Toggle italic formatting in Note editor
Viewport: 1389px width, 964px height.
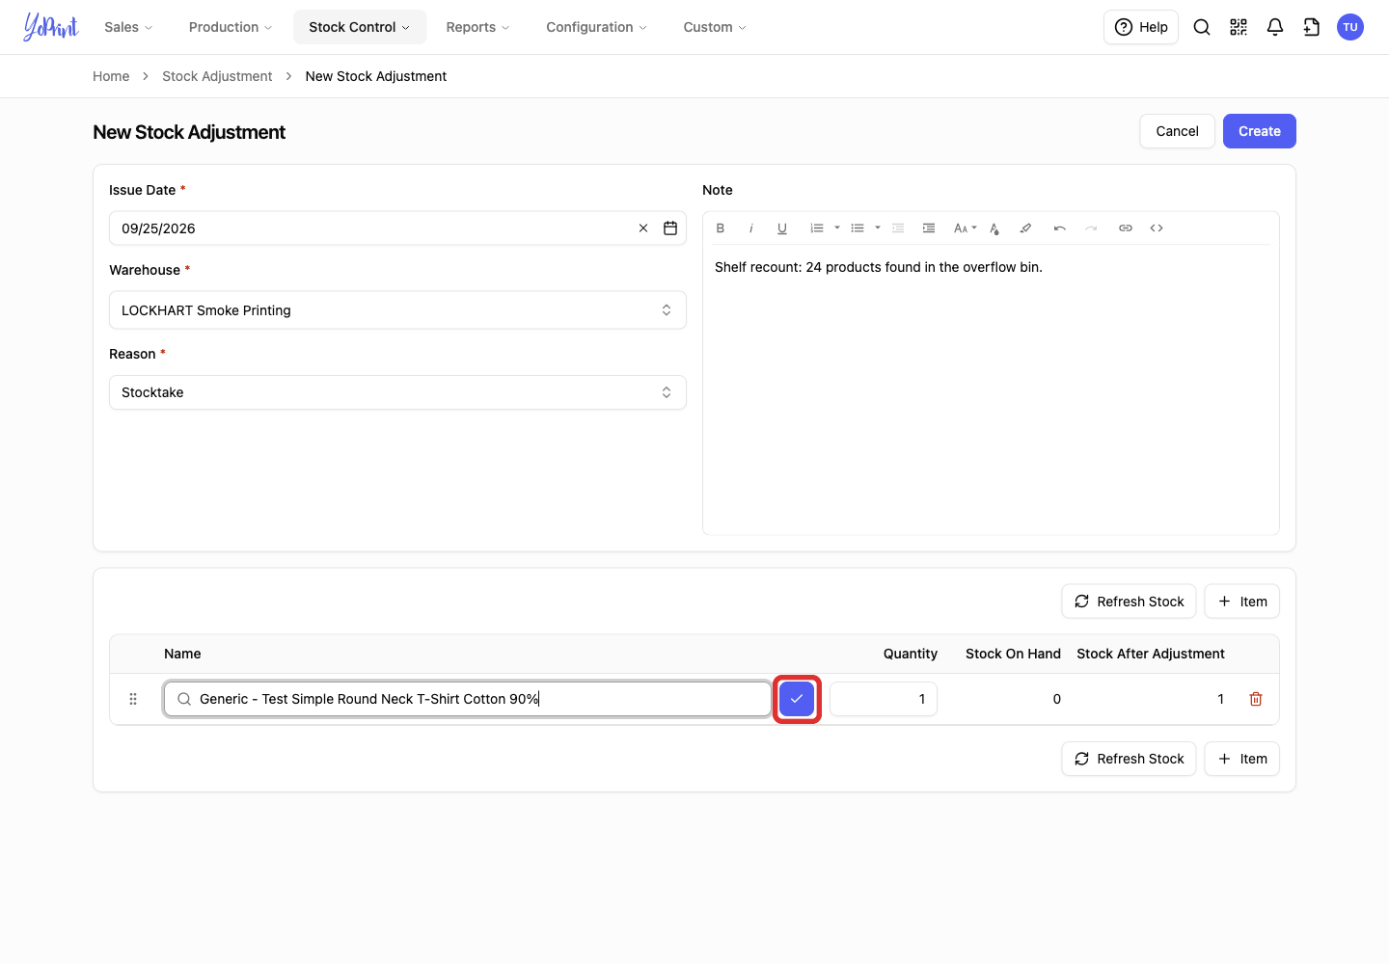751,228
